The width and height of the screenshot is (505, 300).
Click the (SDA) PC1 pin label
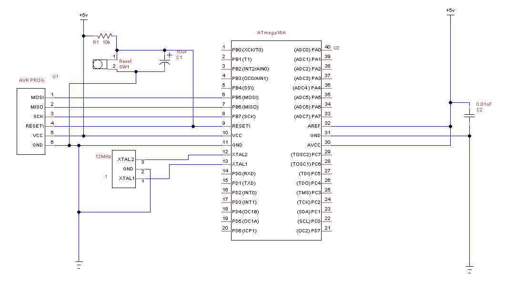pyautogui.click(x=309, y=212)
